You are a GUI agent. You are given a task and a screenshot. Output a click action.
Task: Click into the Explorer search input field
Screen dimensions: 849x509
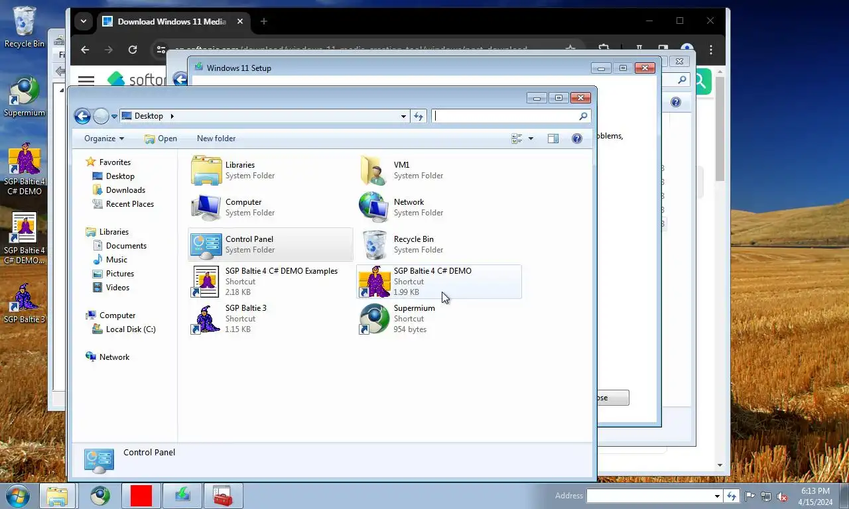(x=505, y=116)
